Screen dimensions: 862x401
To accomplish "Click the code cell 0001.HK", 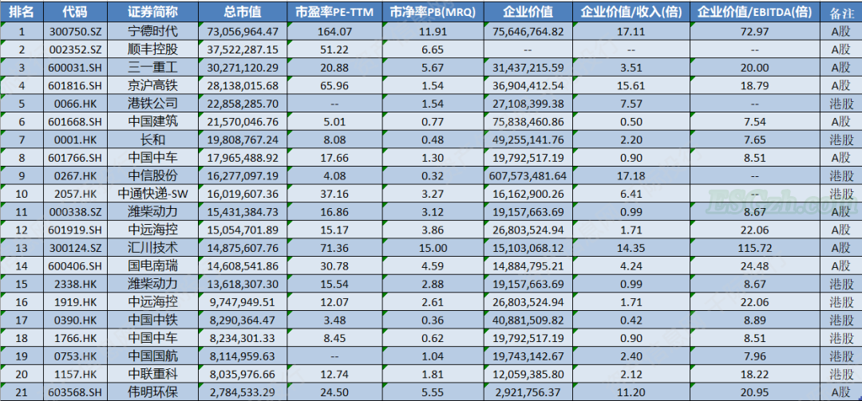I will [75, 140].
